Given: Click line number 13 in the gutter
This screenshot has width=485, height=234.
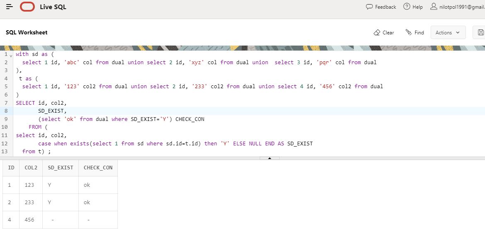Looking at the screenshot, I should [x=5, y=151].
